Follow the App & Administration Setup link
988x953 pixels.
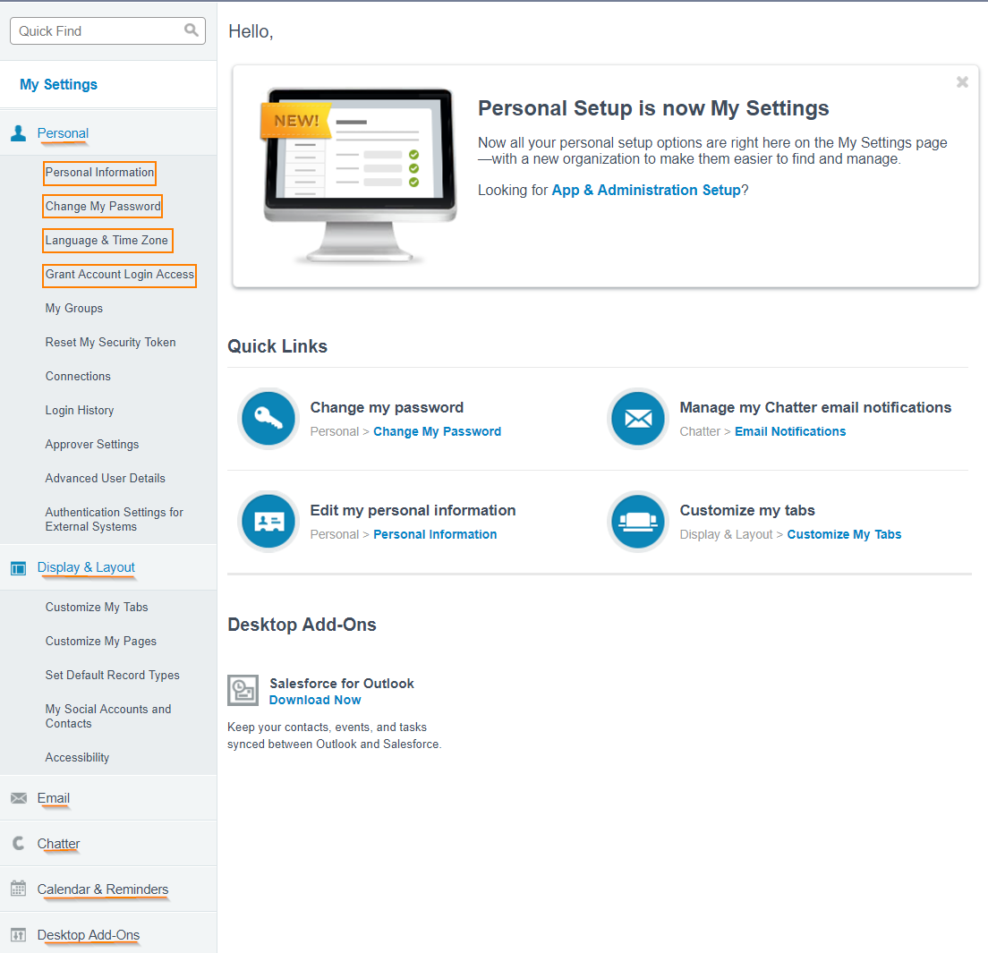[x=646, y=191]
